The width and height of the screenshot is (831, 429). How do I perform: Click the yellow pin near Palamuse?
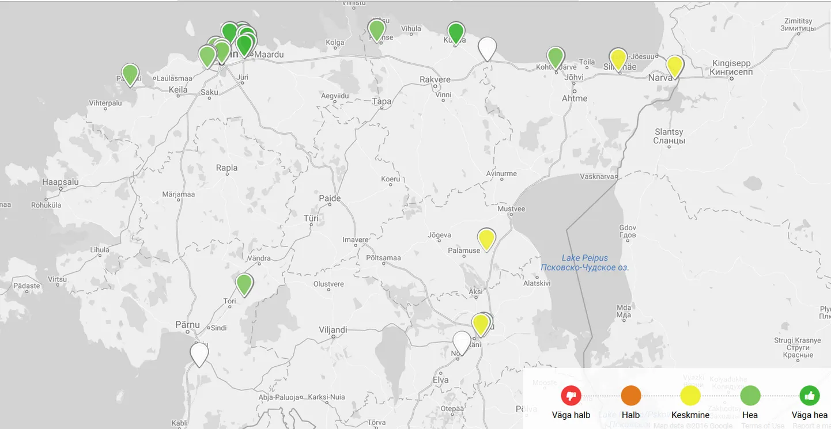pyautogui.click(x=486, y=239)
